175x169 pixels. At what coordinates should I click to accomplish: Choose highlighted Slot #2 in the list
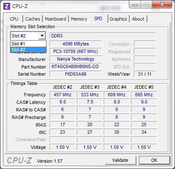pos(28,50)
